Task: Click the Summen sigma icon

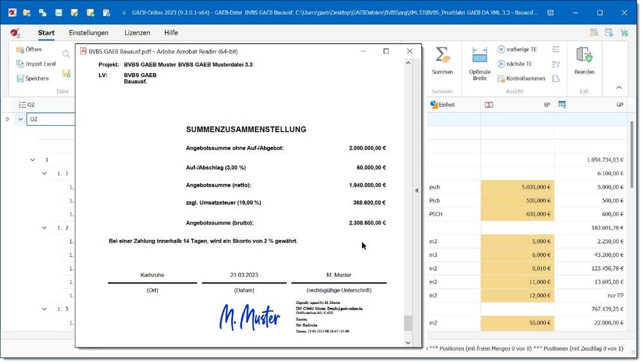Action: [x=442, y=55]
